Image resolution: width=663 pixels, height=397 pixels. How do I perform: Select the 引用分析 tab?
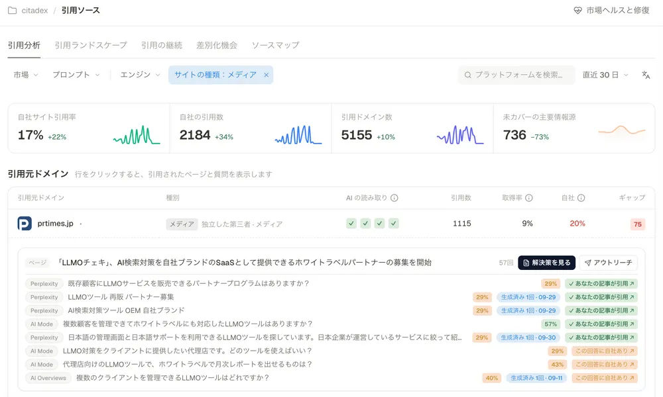pyautogui.click(x=24, y=45)
